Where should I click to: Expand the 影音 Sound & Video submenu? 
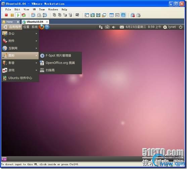pos(20,63)
